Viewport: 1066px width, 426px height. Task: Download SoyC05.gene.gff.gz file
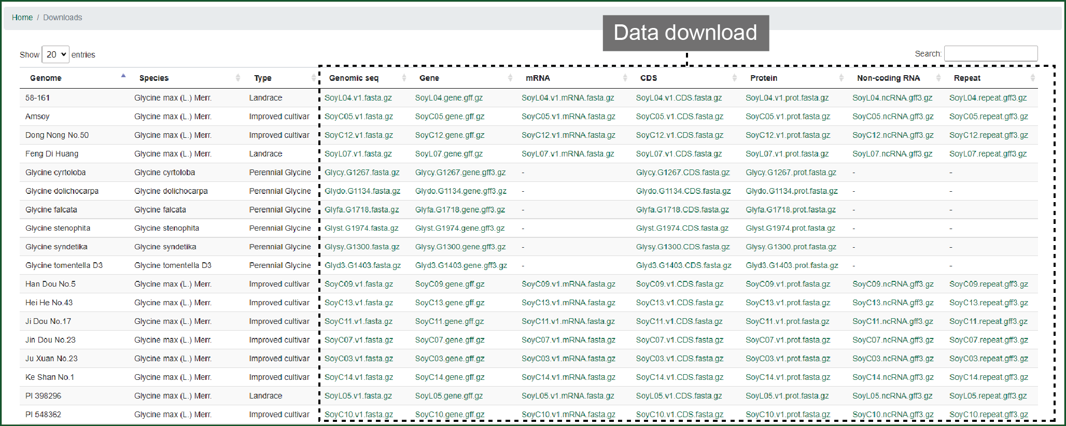click(x=450, y=117)
